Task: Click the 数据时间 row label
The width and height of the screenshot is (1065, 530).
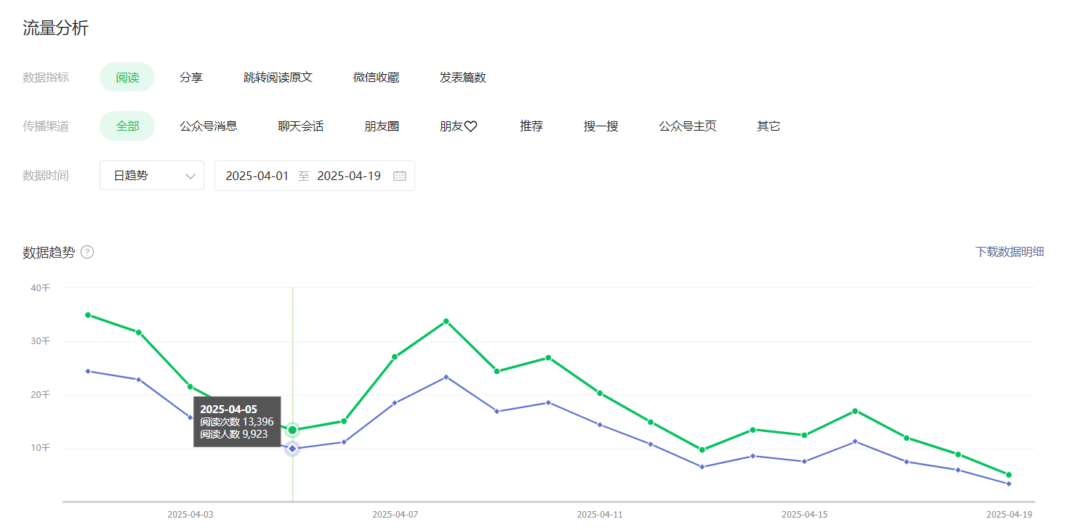Action: pos(46,176)
